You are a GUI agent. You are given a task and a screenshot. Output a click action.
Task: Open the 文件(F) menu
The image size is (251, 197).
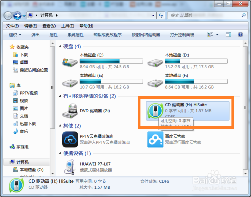coord(12,26)
